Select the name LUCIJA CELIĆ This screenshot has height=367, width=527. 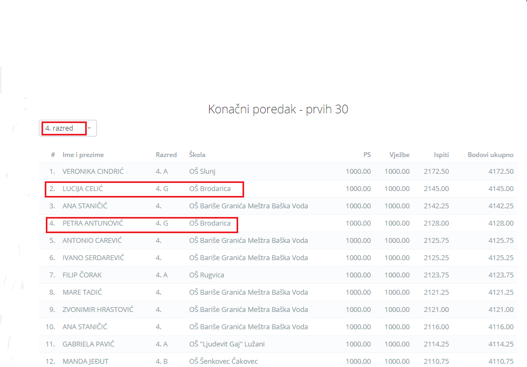[82, 189]
